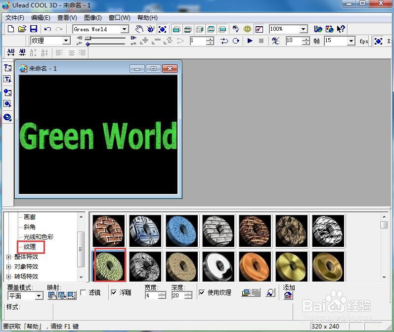394x332 pixels.
Task: Open the 窗口(W) menu
Action: coord(119,18)
